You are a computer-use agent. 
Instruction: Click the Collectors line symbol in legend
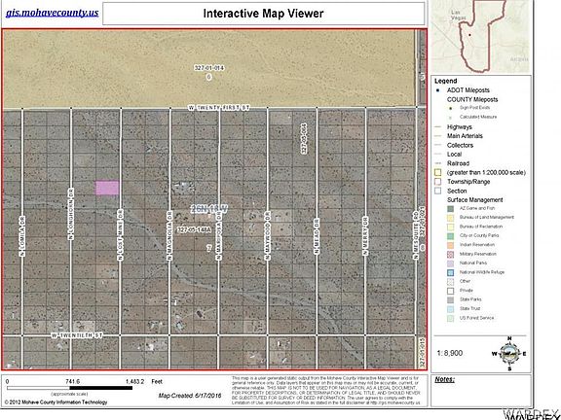pos(438,146)
